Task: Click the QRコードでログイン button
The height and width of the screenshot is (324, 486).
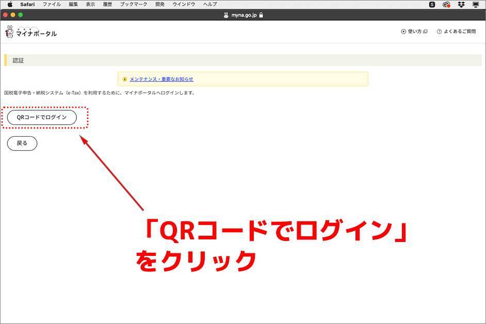Action: coord(42,117)
